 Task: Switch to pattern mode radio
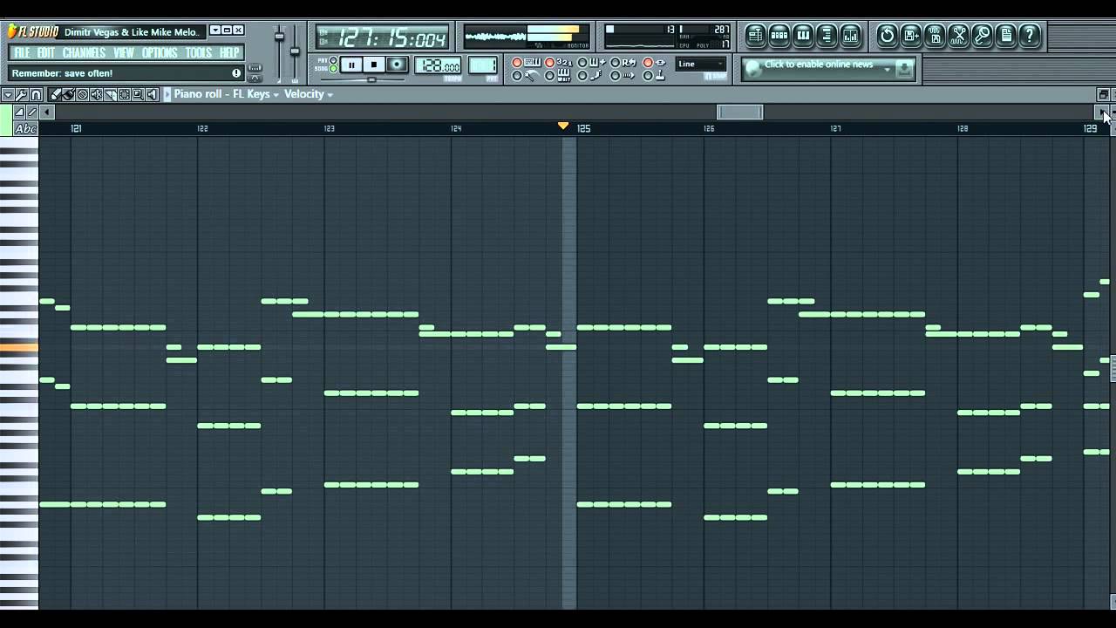[333, 60]
